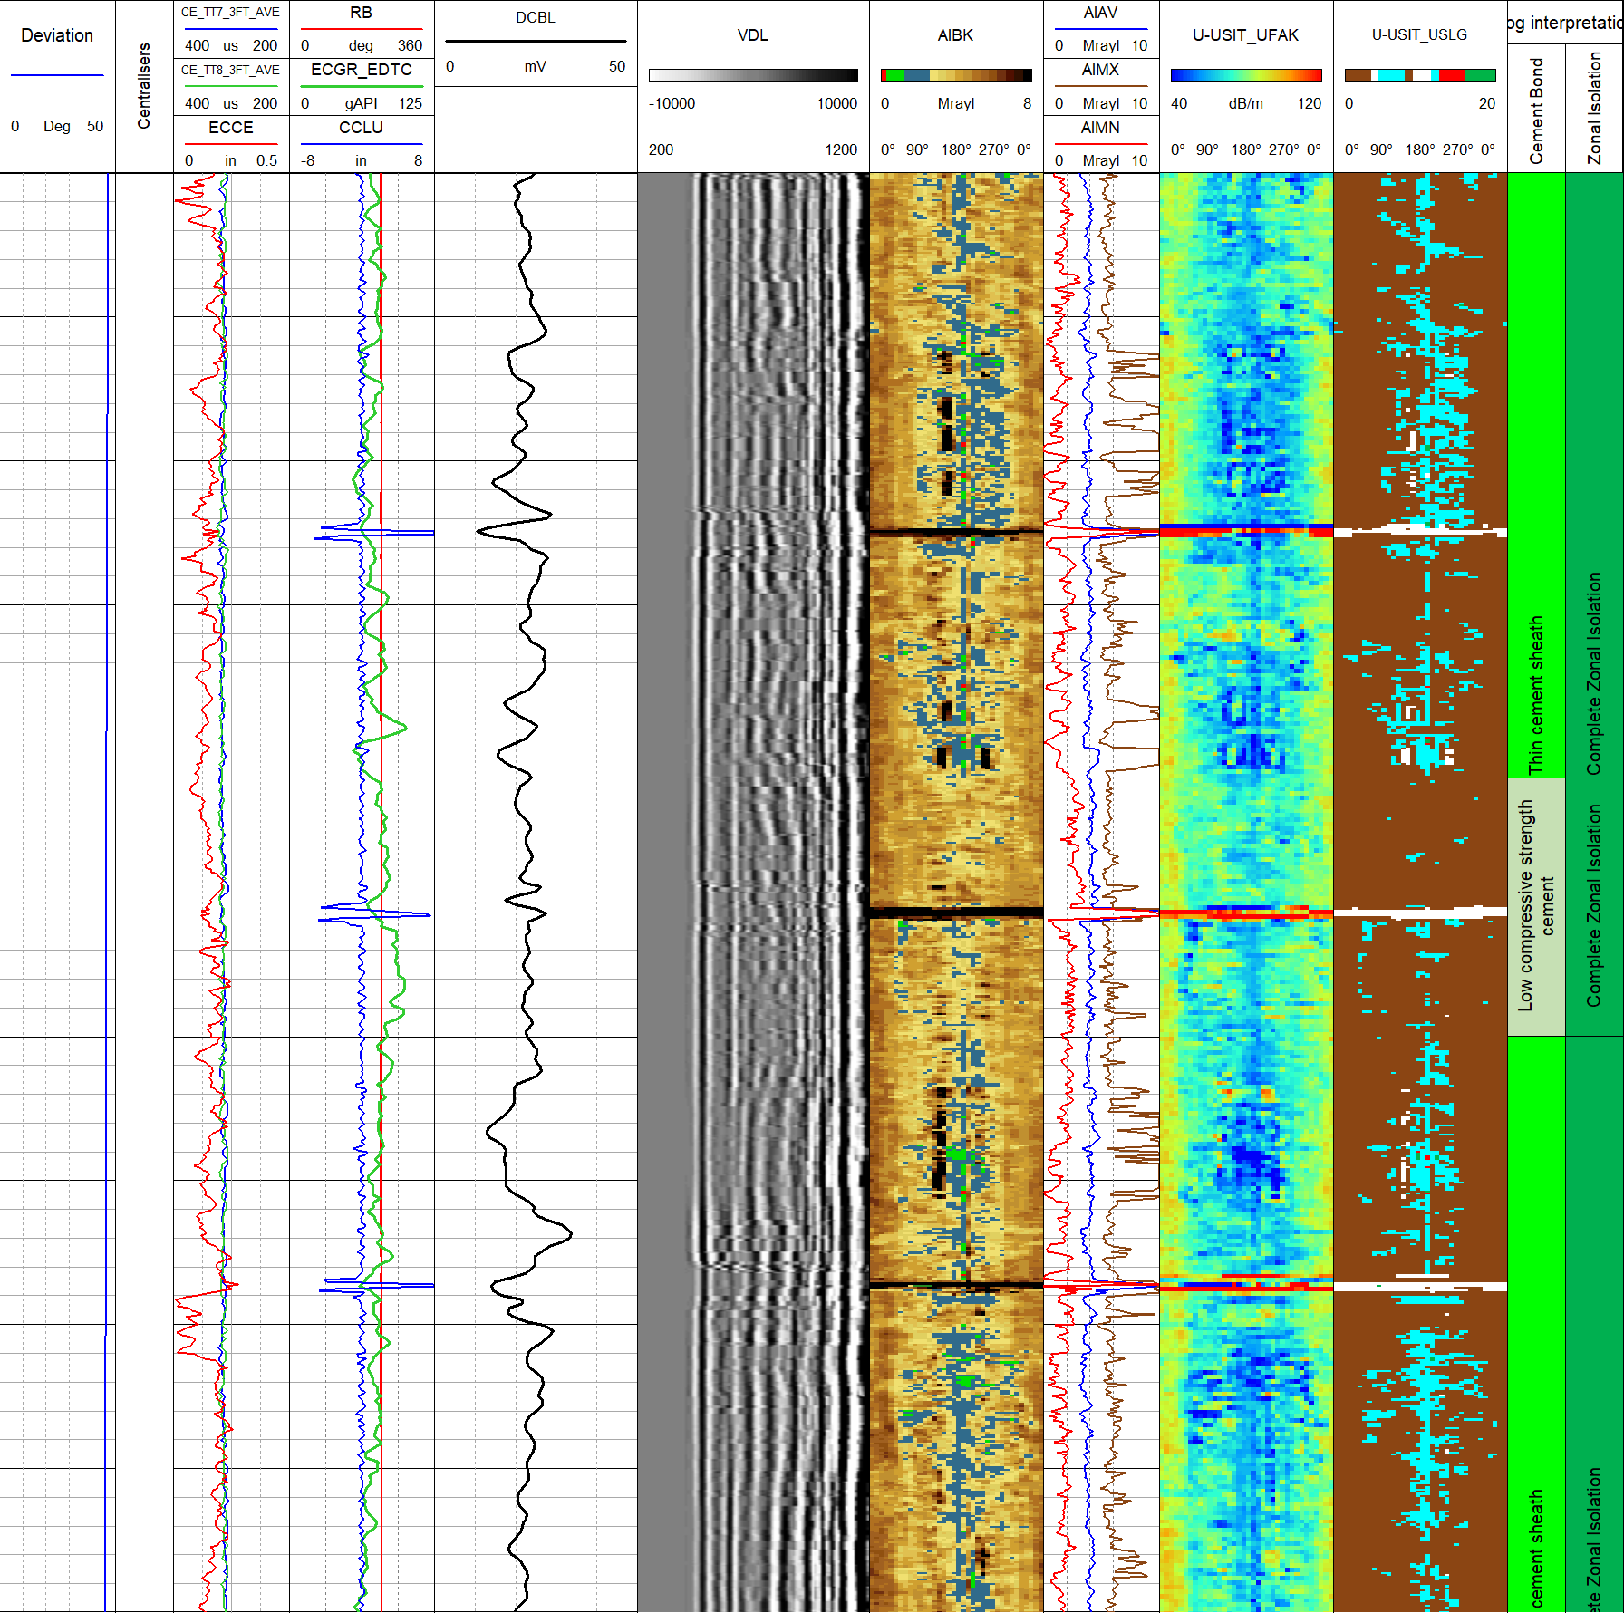Click the 'Deg' unit under Deviation
Viewport: 1624px width, 1613px height.
[x=57, y=126]
